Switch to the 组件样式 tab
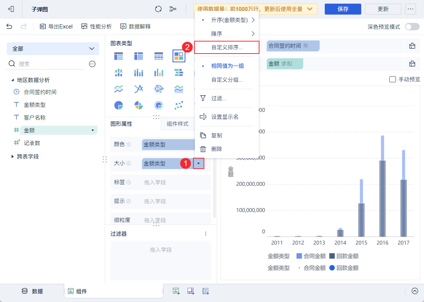This screenshot has width=424, height=302. tap(178, 124)
